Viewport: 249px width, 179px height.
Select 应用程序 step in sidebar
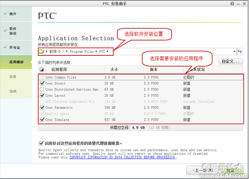(x=16, y=62)
